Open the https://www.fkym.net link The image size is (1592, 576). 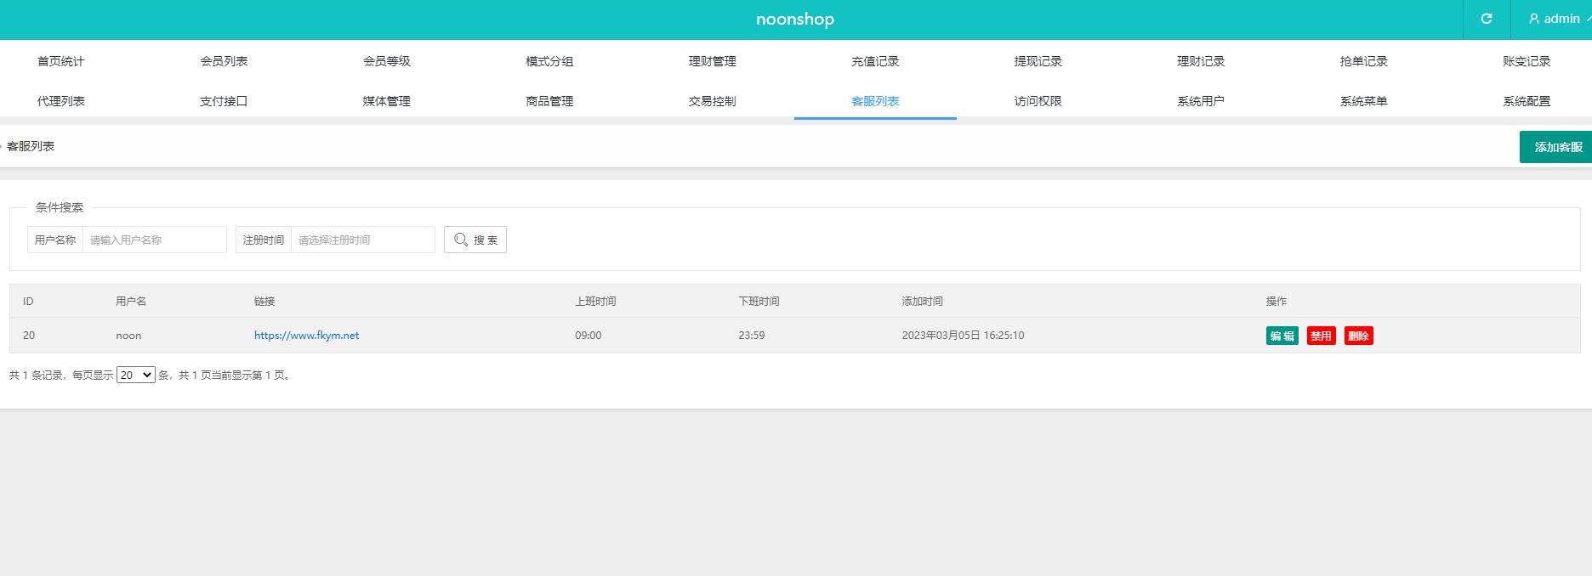coord(306,336)
